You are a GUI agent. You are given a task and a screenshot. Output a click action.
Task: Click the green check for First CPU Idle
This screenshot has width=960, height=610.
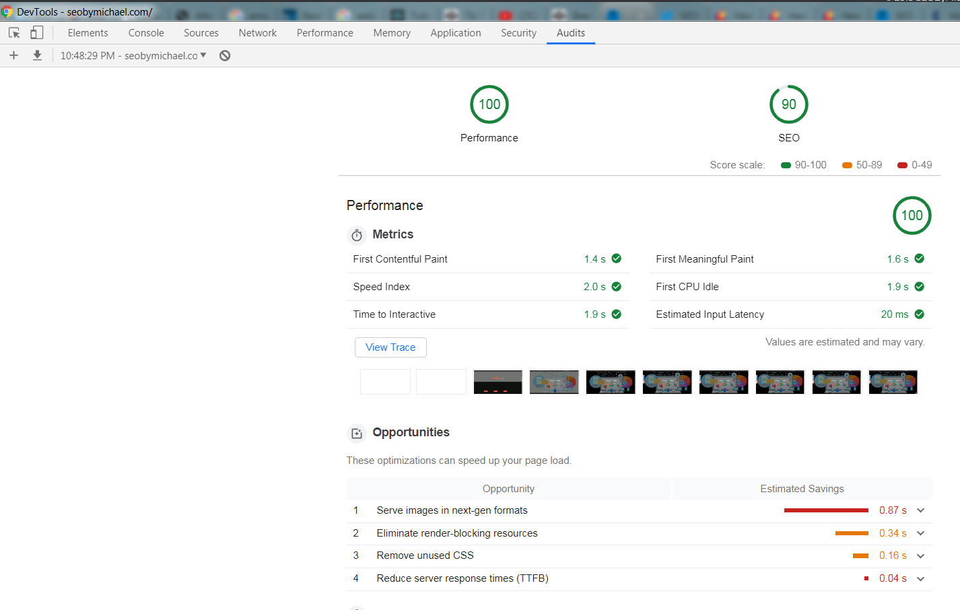pyautogui.click(x=920, y=286)
